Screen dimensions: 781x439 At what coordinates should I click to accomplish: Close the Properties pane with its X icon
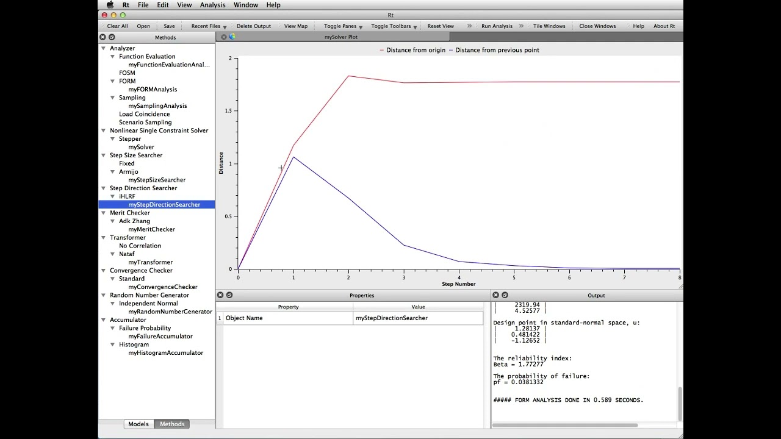pos(220,295)
